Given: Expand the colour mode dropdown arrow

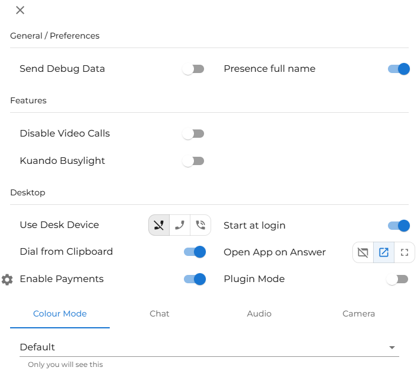Looking at the screenshot, I should (x=391, y=347).
